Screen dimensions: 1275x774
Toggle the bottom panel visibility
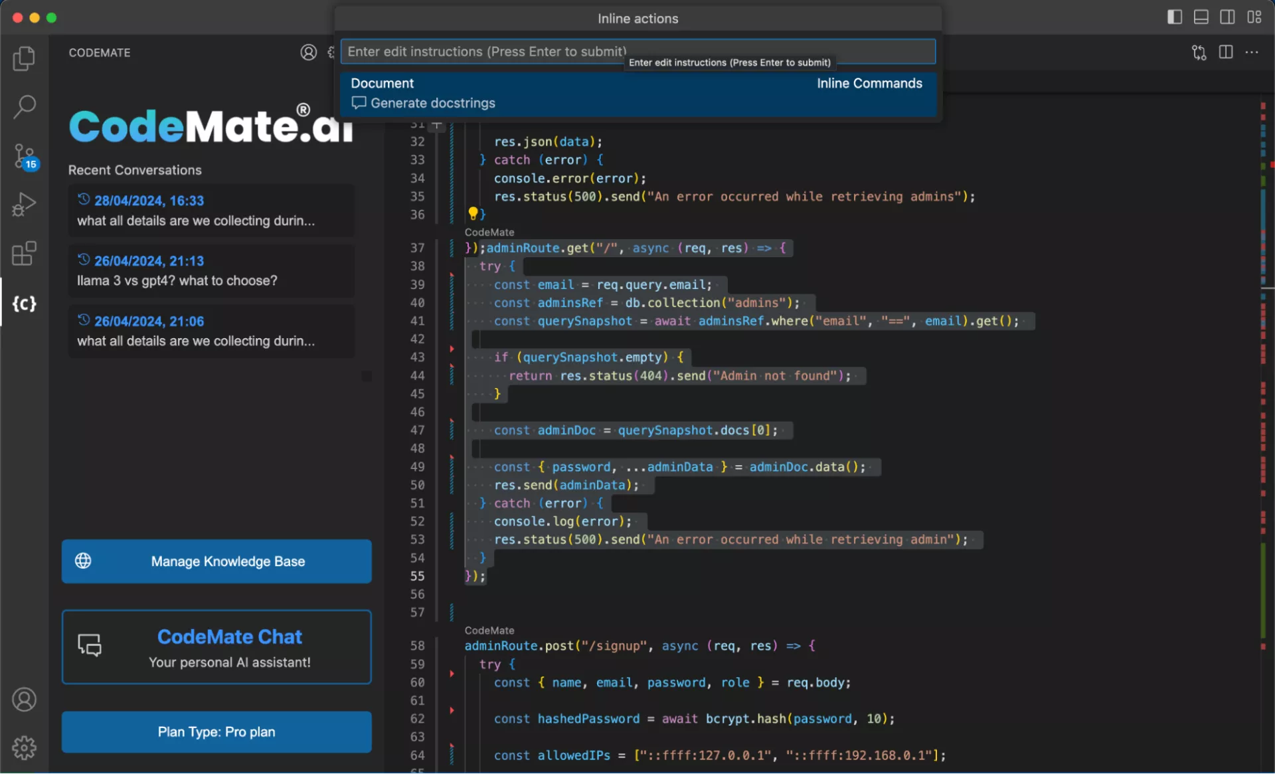click(x=1201, y=17)
